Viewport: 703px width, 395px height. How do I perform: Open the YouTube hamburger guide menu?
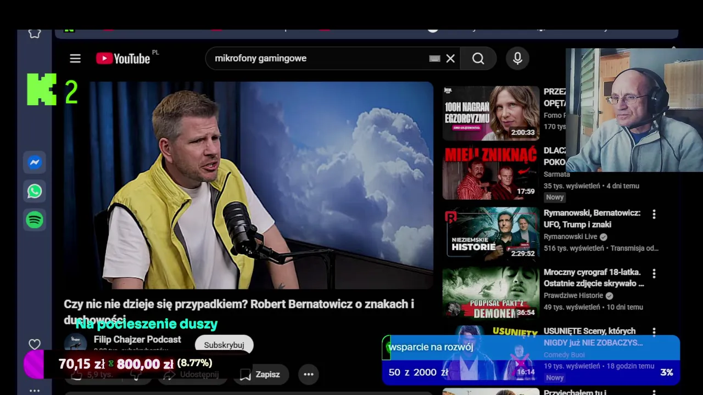(x=75, y=59)
